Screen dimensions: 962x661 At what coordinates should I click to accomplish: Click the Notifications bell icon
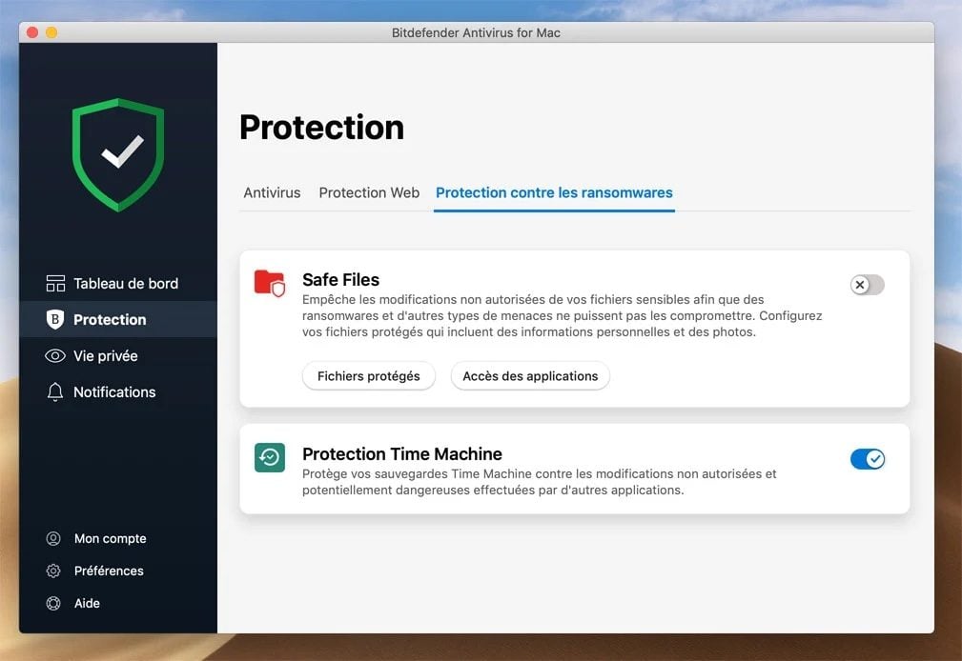point(55,391)
